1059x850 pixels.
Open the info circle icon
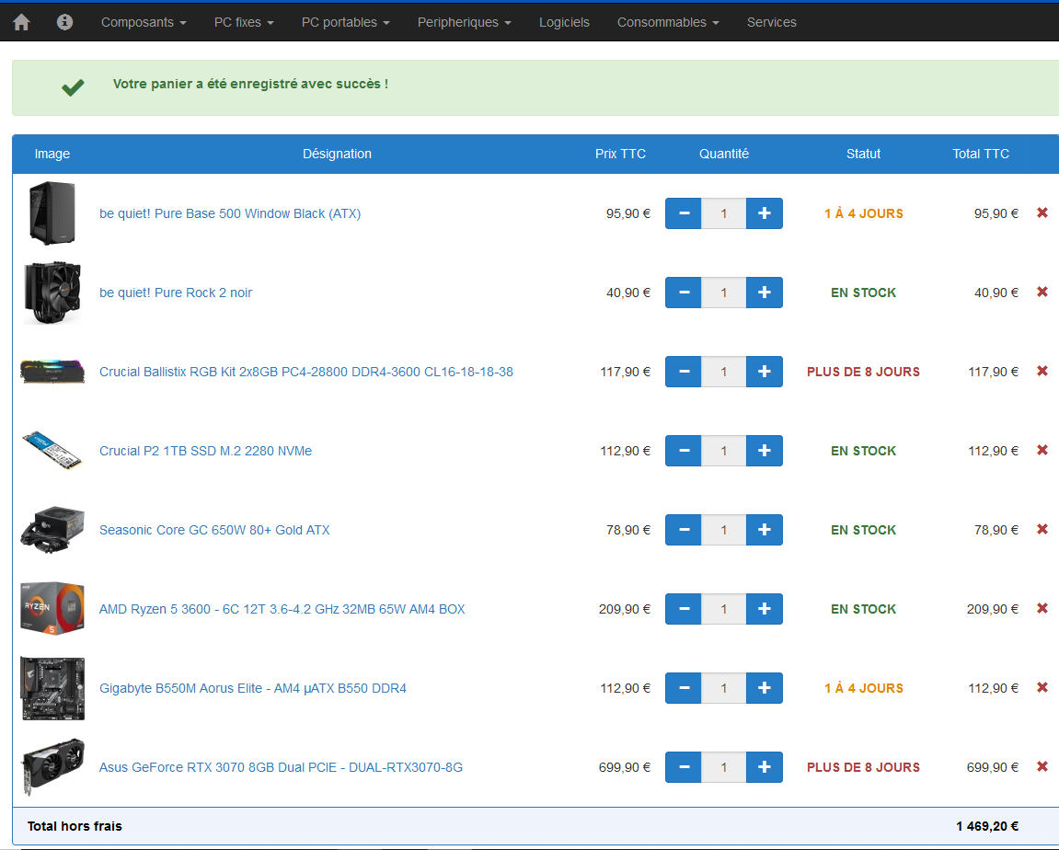tap(64, 22)
